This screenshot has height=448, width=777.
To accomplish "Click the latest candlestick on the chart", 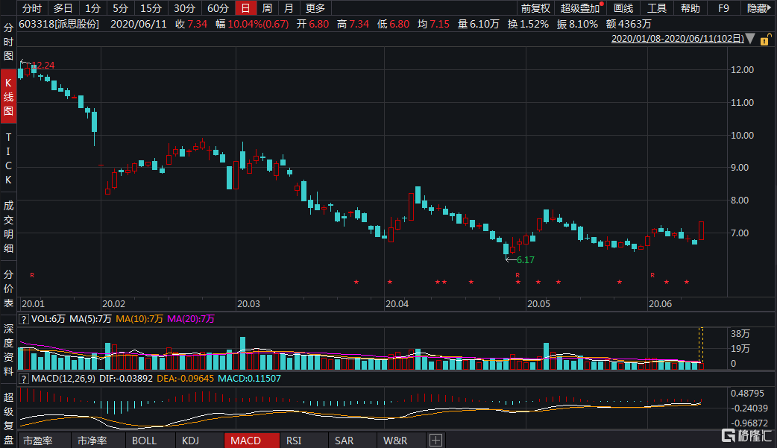I will tap(702, 230).
